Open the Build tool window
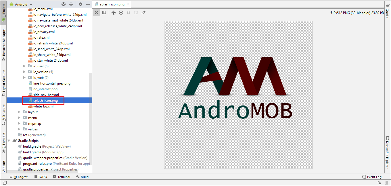Screen dimensions: 391x186 point(82,177)
